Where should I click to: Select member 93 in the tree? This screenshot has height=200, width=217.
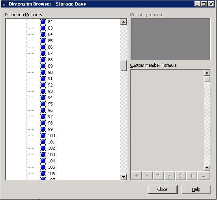point(50,91)
